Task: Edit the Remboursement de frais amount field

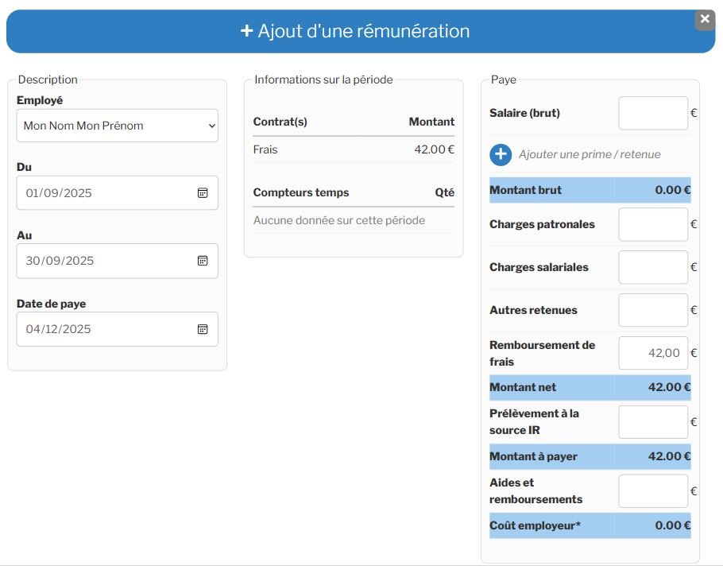Action: click(x=652, y=353)
